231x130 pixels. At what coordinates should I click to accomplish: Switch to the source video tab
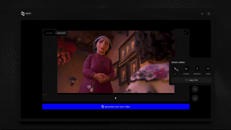click(49, 33)
